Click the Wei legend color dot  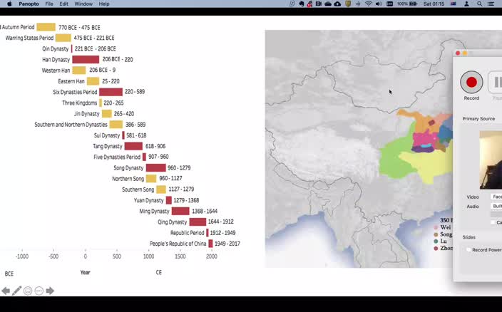(x=436, y=227)
